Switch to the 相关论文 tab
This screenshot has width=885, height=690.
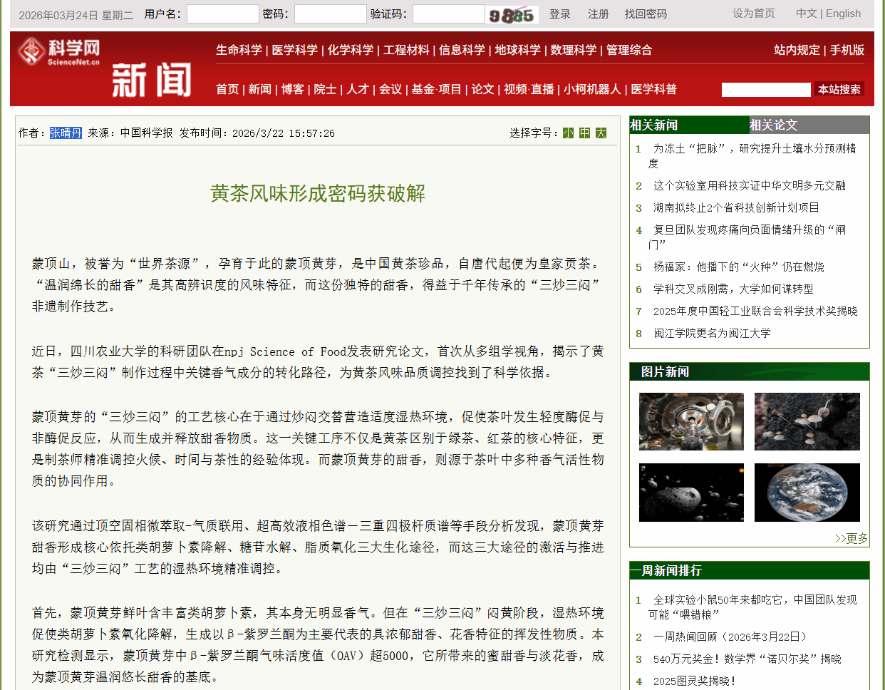pyautogui.click(x=774, y=125)
